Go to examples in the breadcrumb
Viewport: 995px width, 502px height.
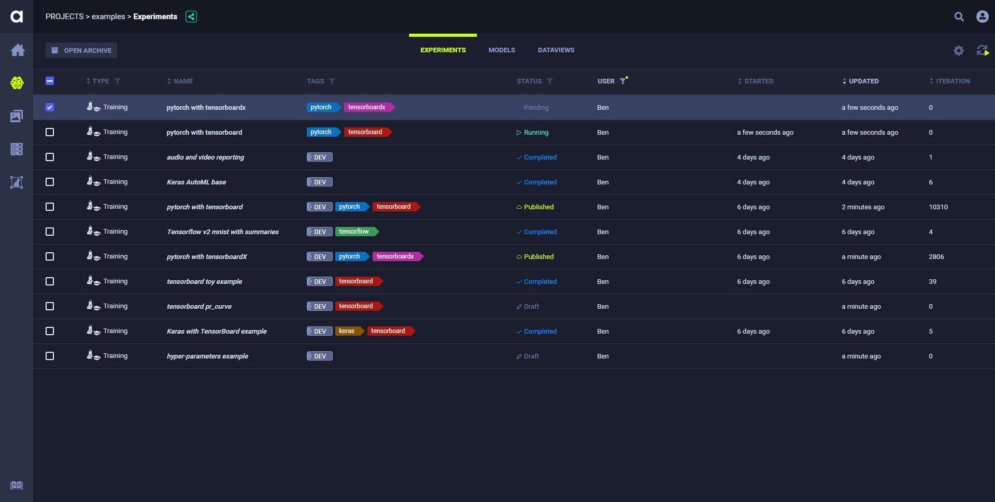[108, 17]
